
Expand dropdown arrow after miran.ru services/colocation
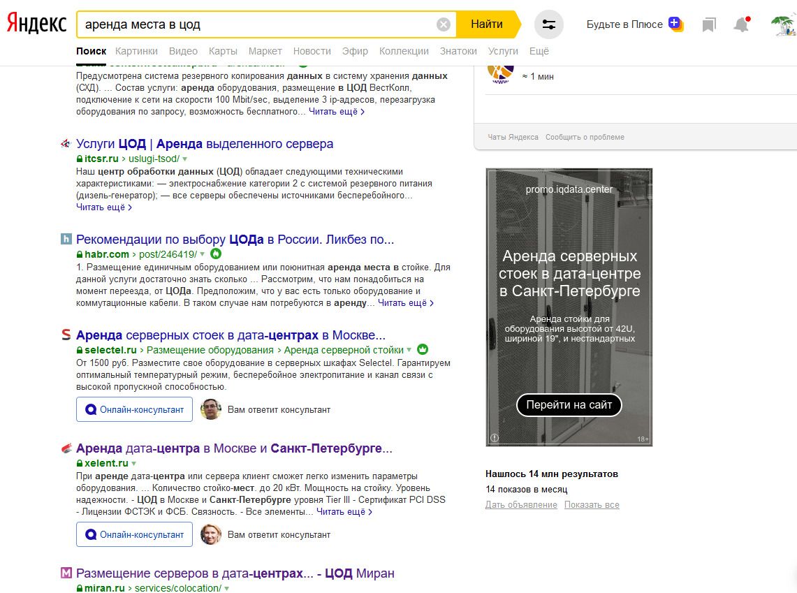click(x=227, y=588)
